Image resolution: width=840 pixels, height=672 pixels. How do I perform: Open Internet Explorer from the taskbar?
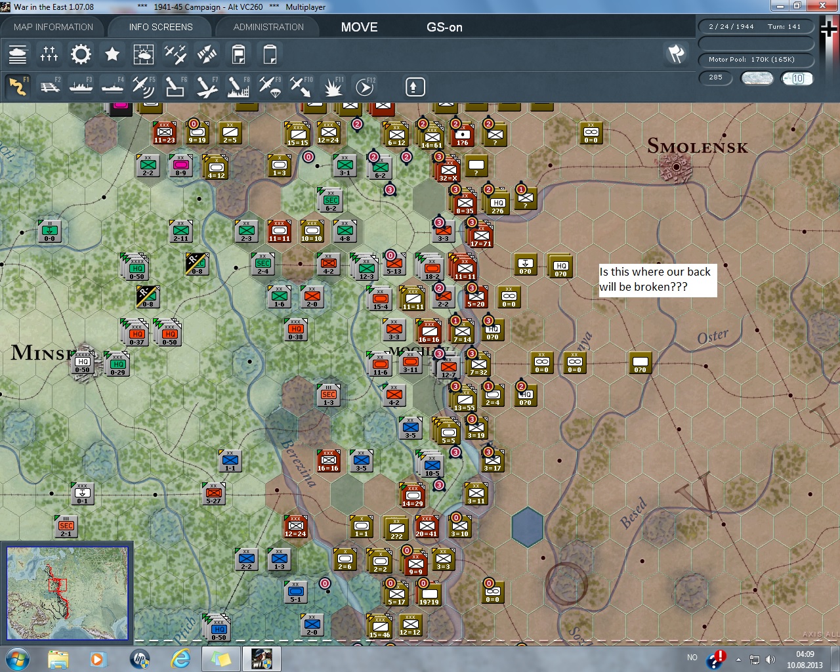coord(180,659)
